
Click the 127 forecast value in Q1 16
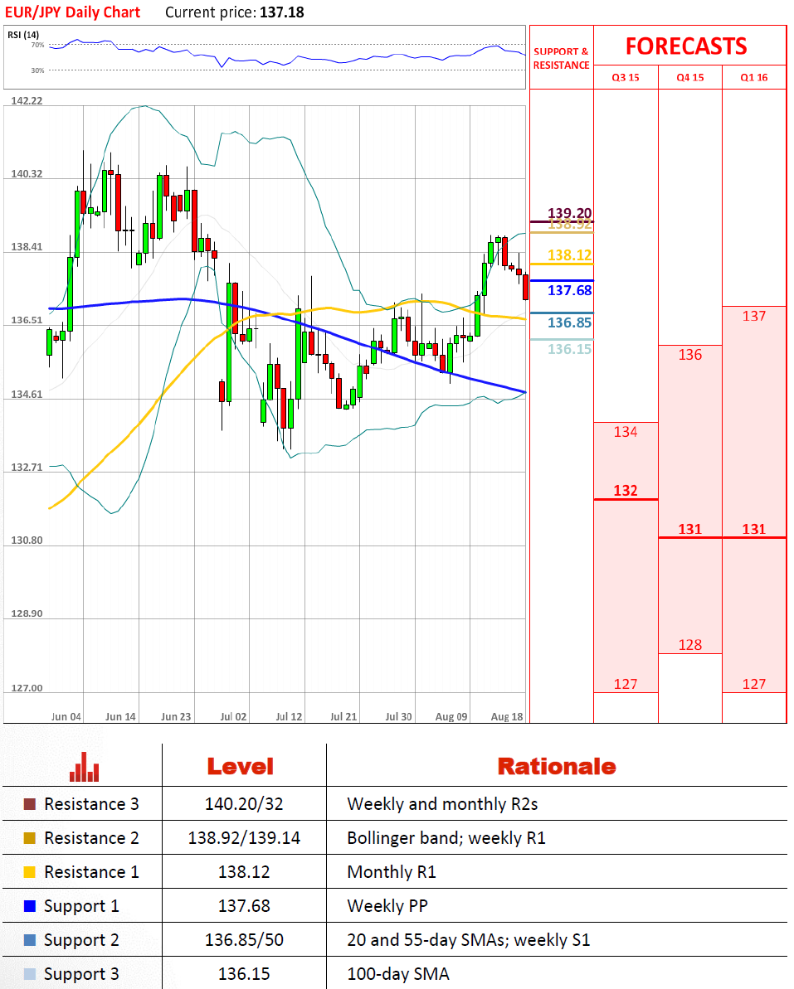(x=754, y=684)
